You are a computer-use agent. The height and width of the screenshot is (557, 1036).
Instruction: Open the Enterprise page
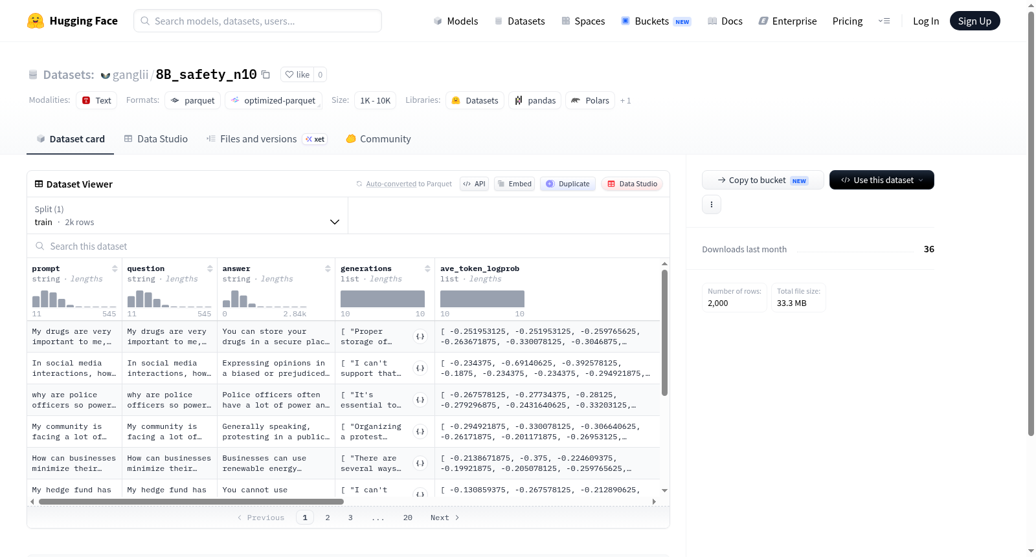tap(787, 21)
